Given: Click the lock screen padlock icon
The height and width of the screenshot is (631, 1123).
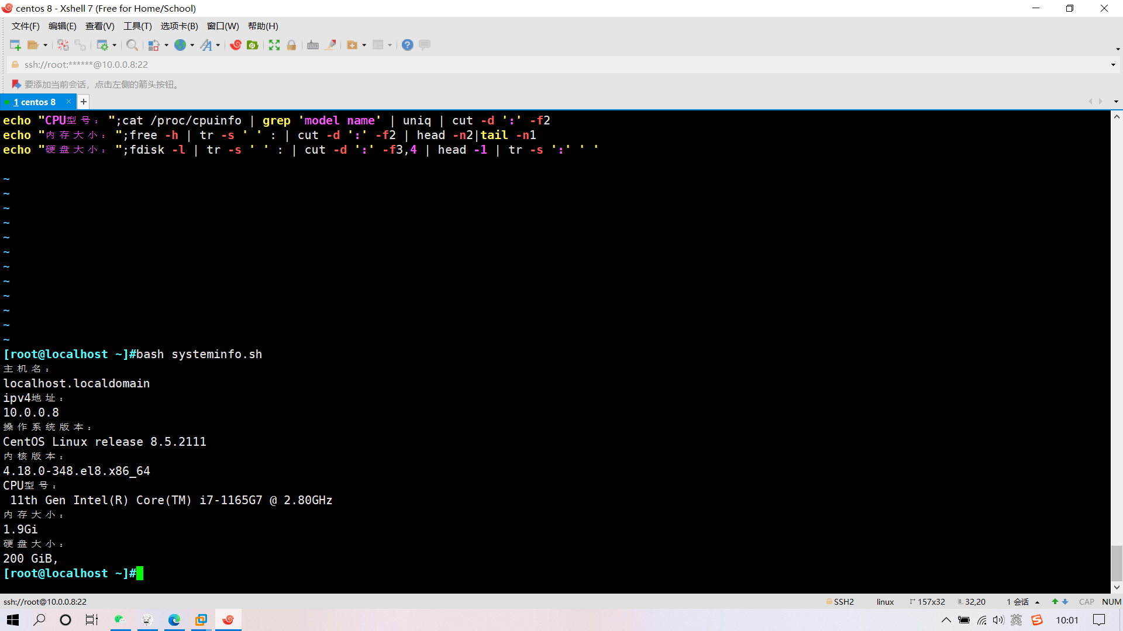Looking at the screenshot, I should 291,45.
